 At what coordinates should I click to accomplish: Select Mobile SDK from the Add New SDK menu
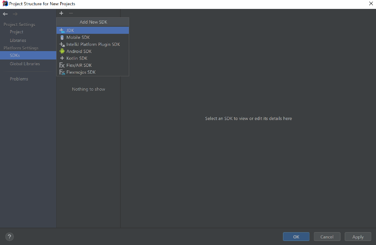(78, 37)
